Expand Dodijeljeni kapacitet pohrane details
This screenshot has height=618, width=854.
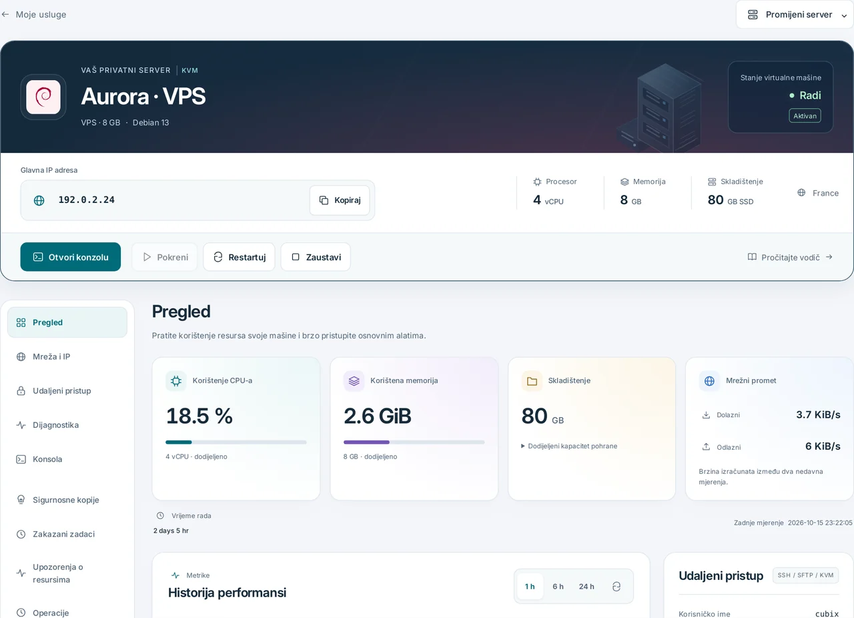click(x=569, y=446)
